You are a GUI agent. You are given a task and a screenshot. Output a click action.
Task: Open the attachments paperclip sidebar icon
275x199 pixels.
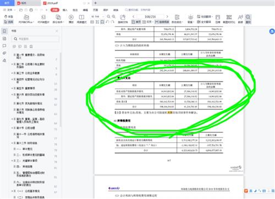[4, 53]
